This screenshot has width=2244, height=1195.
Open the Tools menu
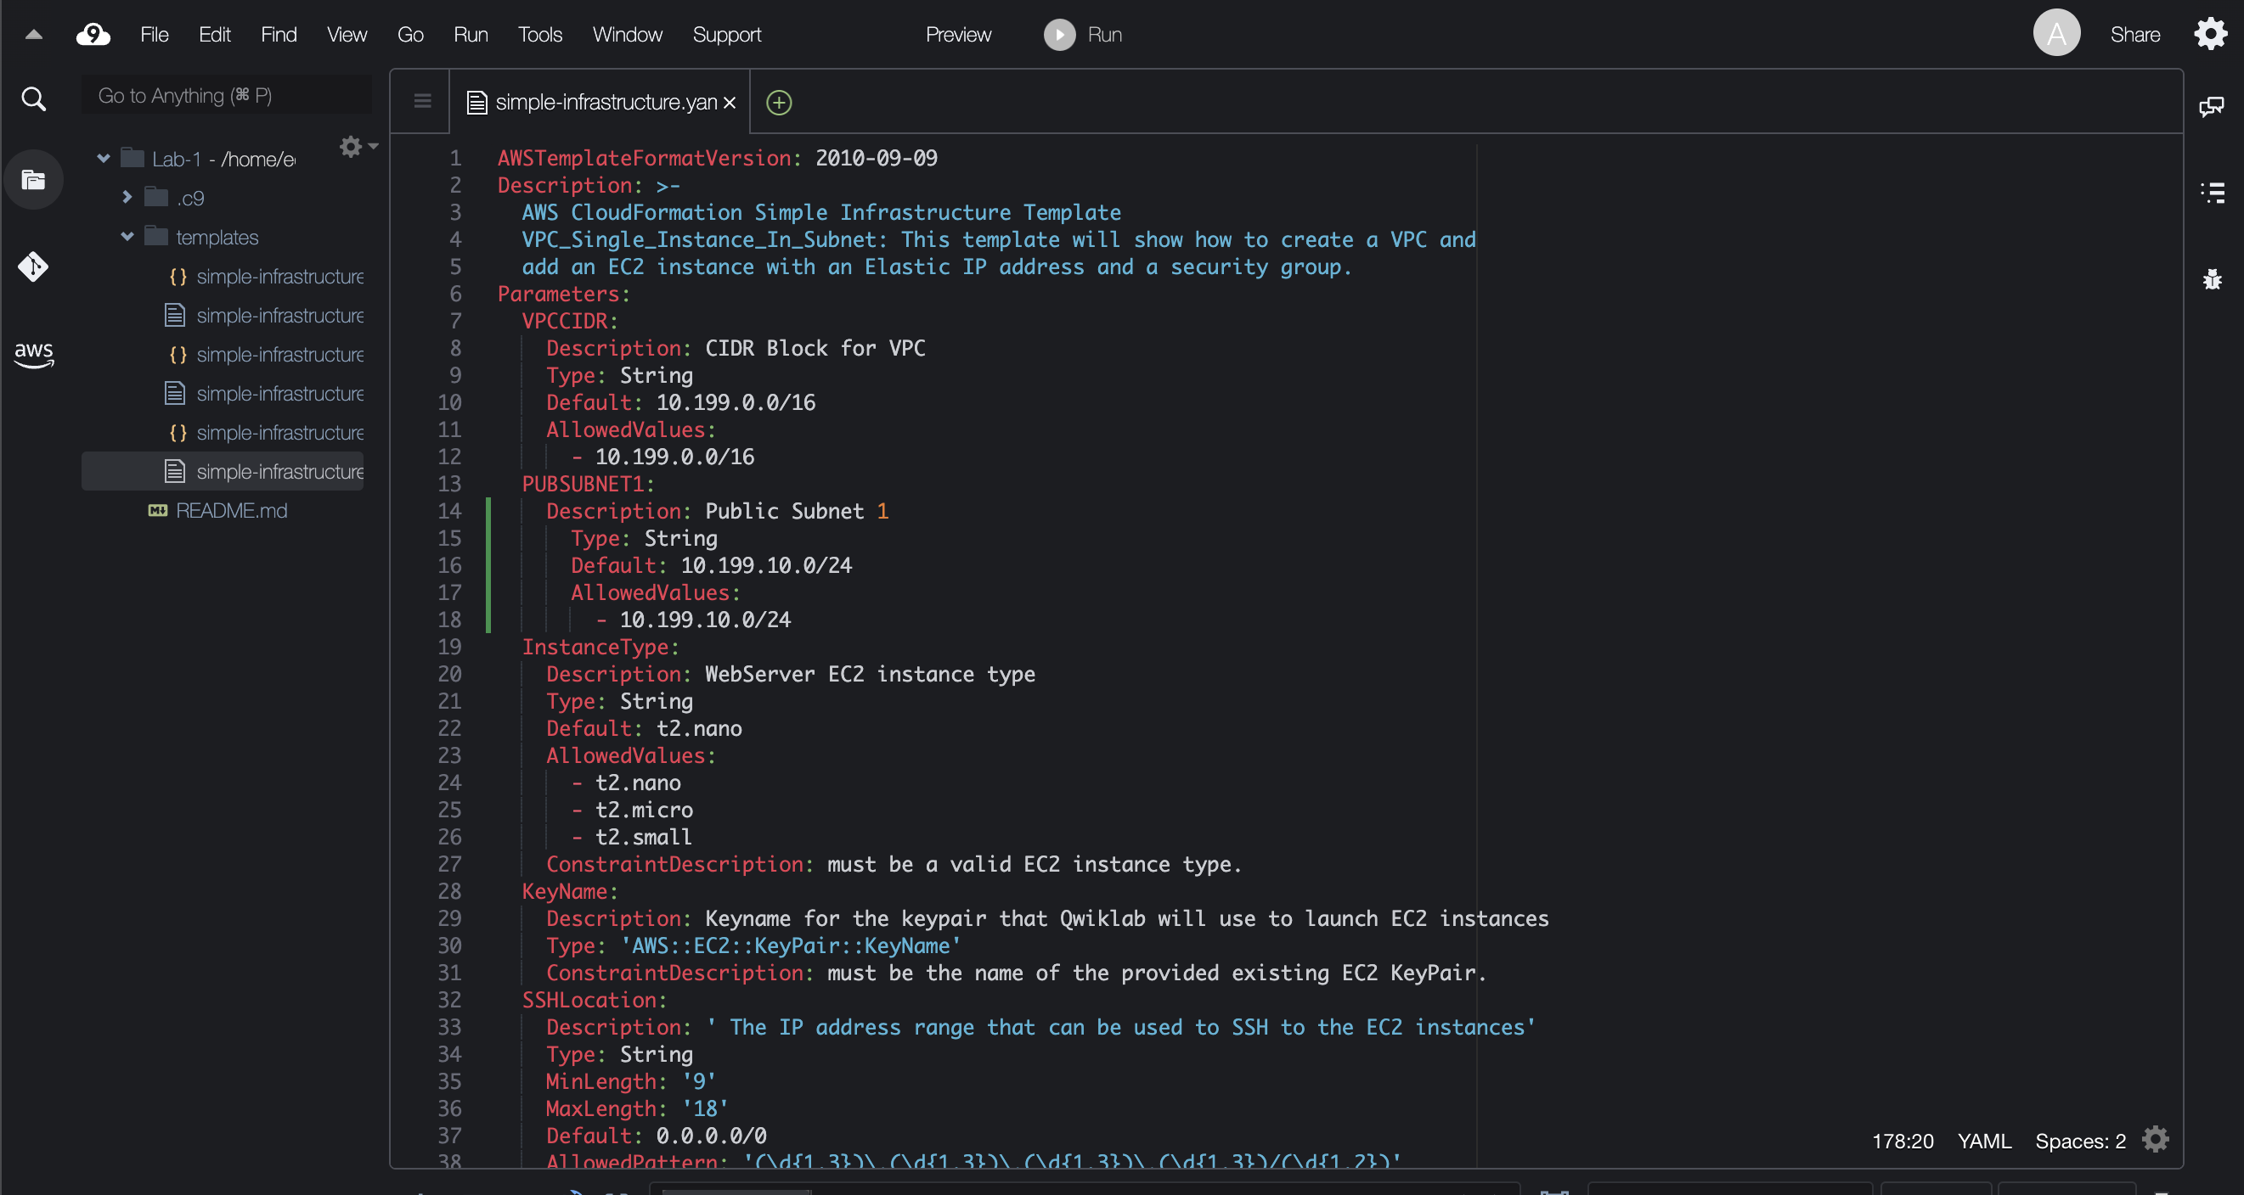pos(540,35)
